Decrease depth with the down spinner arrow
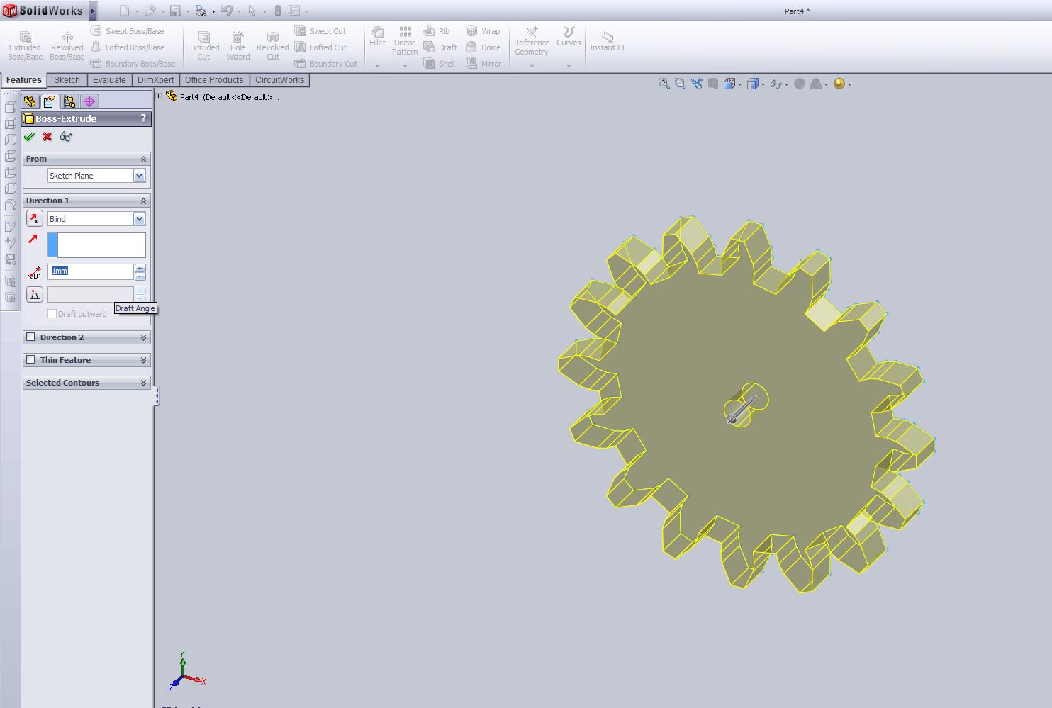1052x708 pixels. 140,276
